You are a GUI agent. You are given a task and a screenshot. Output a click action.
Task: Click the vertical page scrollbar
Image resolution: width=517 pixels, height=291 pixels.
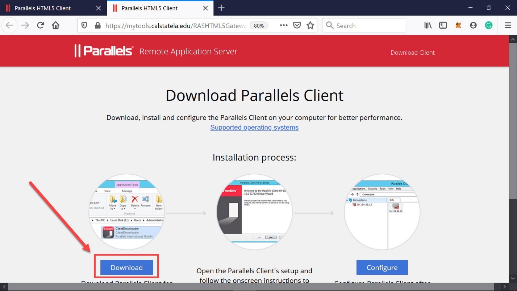click(513, 120)
